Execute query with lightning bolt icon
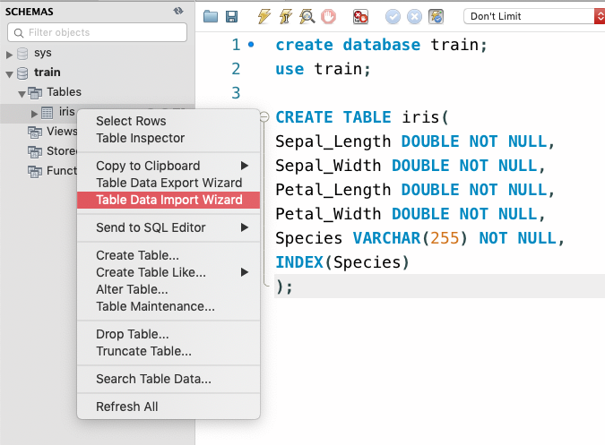Screen dimensions: 605x445 click(x=264, y=17)
